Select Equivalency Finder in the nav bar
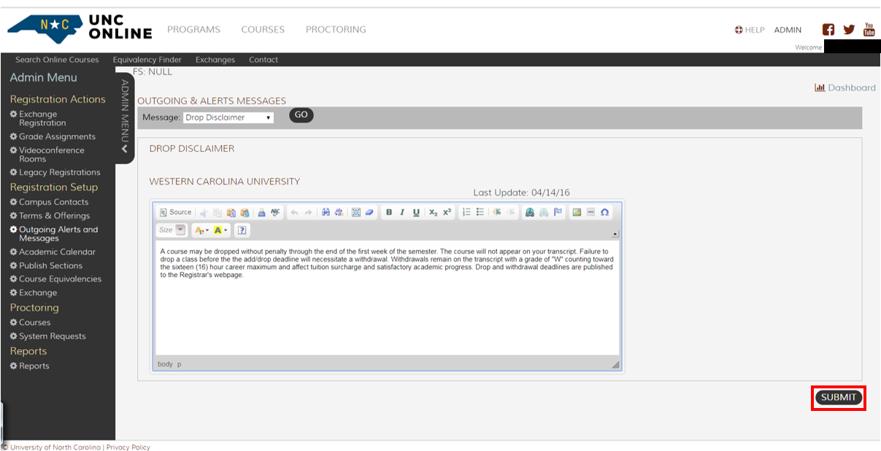881x451 pixels. coord(147,60)
